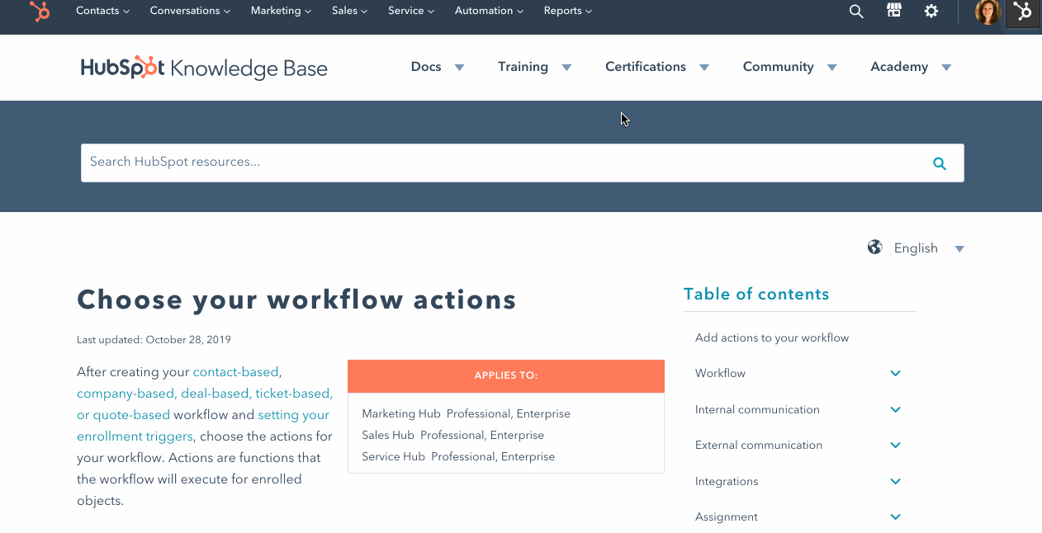Expand the External communication chevron
The height and width of the screenshot is (533, 1042).
tap(895, 446)
